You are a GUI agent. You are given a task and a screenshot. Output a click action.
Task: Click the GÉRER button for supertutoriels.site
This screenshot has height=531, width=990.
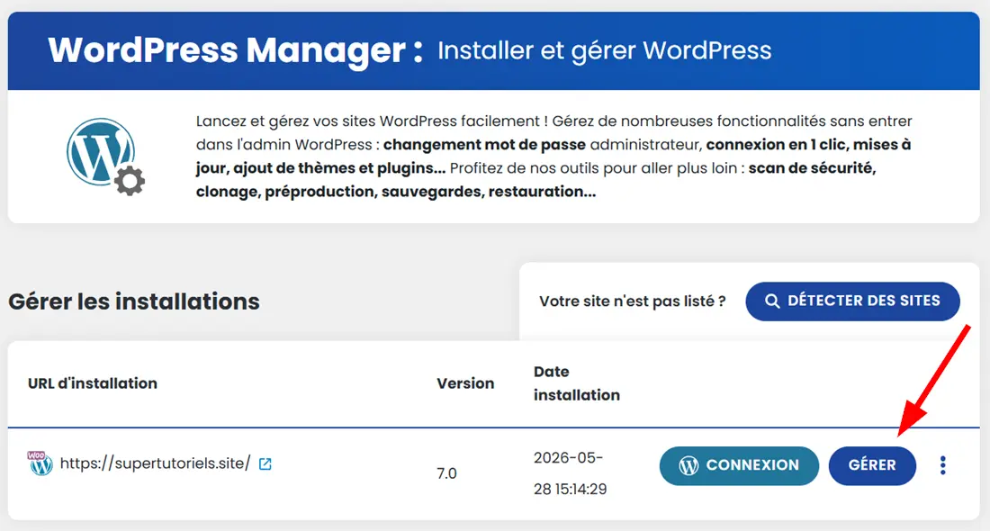pyautogui.click(x=872, y=465)
